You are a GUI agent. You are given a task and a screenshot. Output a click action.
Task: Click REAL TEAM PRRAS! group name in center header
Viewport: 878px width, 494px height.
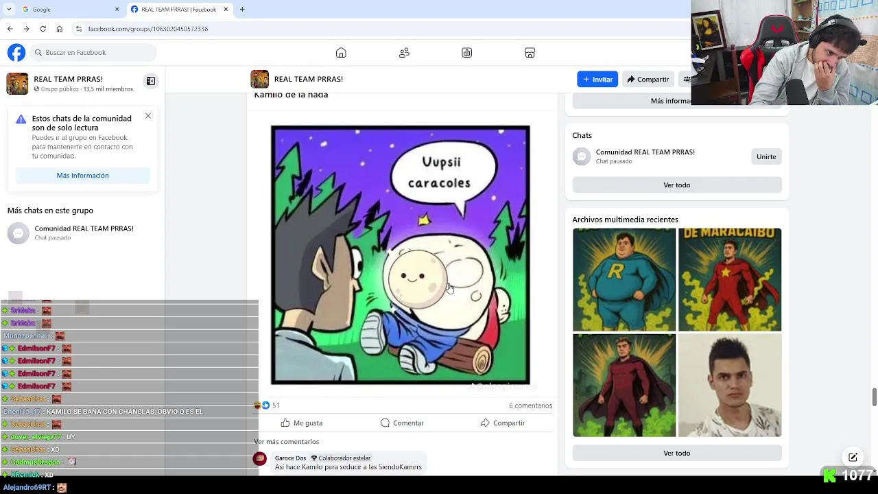(309, 79)
